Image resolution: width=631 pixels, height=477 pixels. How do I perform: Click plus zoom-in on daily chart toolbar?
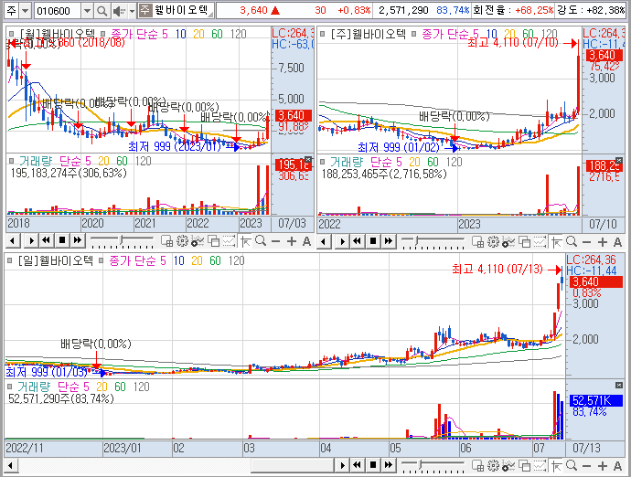[x=603, y=466]
